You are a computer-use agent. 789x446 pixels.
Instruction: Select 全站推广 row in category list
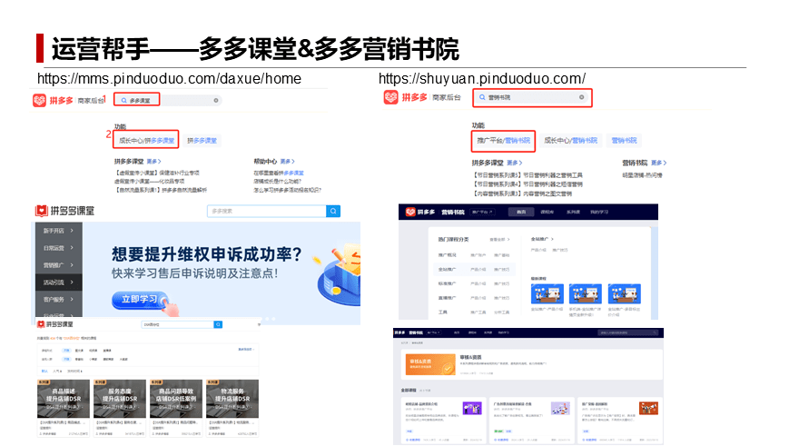point(474,269)
